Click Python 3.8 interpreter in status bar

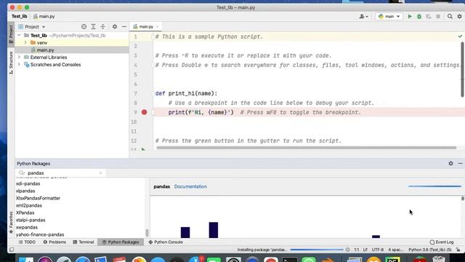click(429, 250)
